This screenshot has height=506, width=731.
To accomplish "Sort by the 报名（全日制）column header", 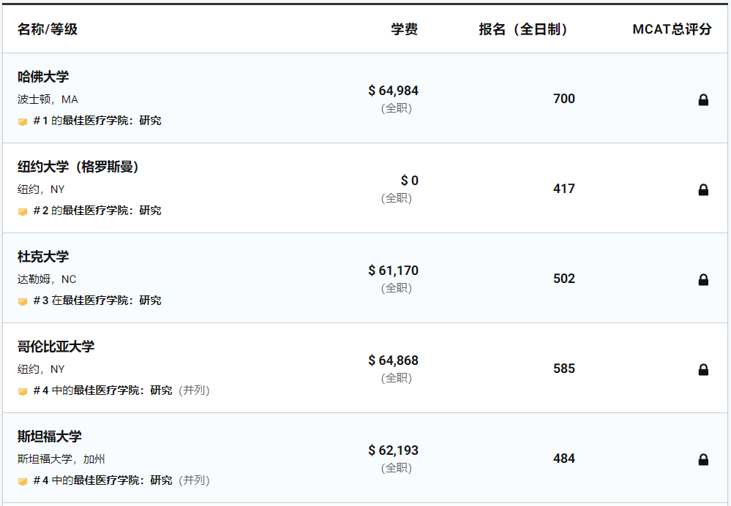I will [x=522, y=29].
